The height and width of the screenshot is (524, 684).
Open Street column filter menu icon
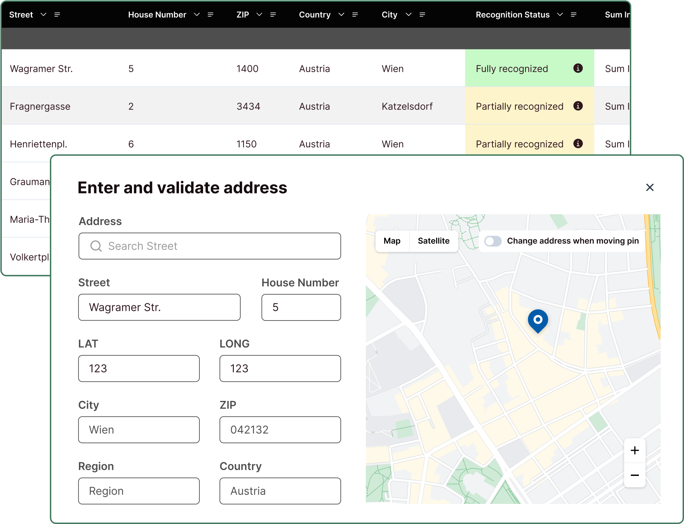coord(57,15)
